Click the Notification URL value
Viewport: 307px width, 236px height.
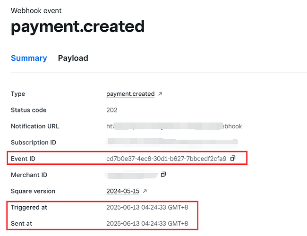pyautogui.click(x=174, y=126)
